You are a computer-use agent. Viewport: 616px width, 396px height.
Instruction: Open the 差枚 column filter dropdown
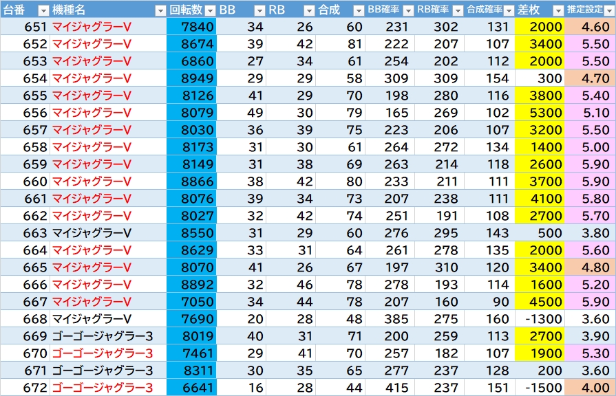(x=558, y=10)
